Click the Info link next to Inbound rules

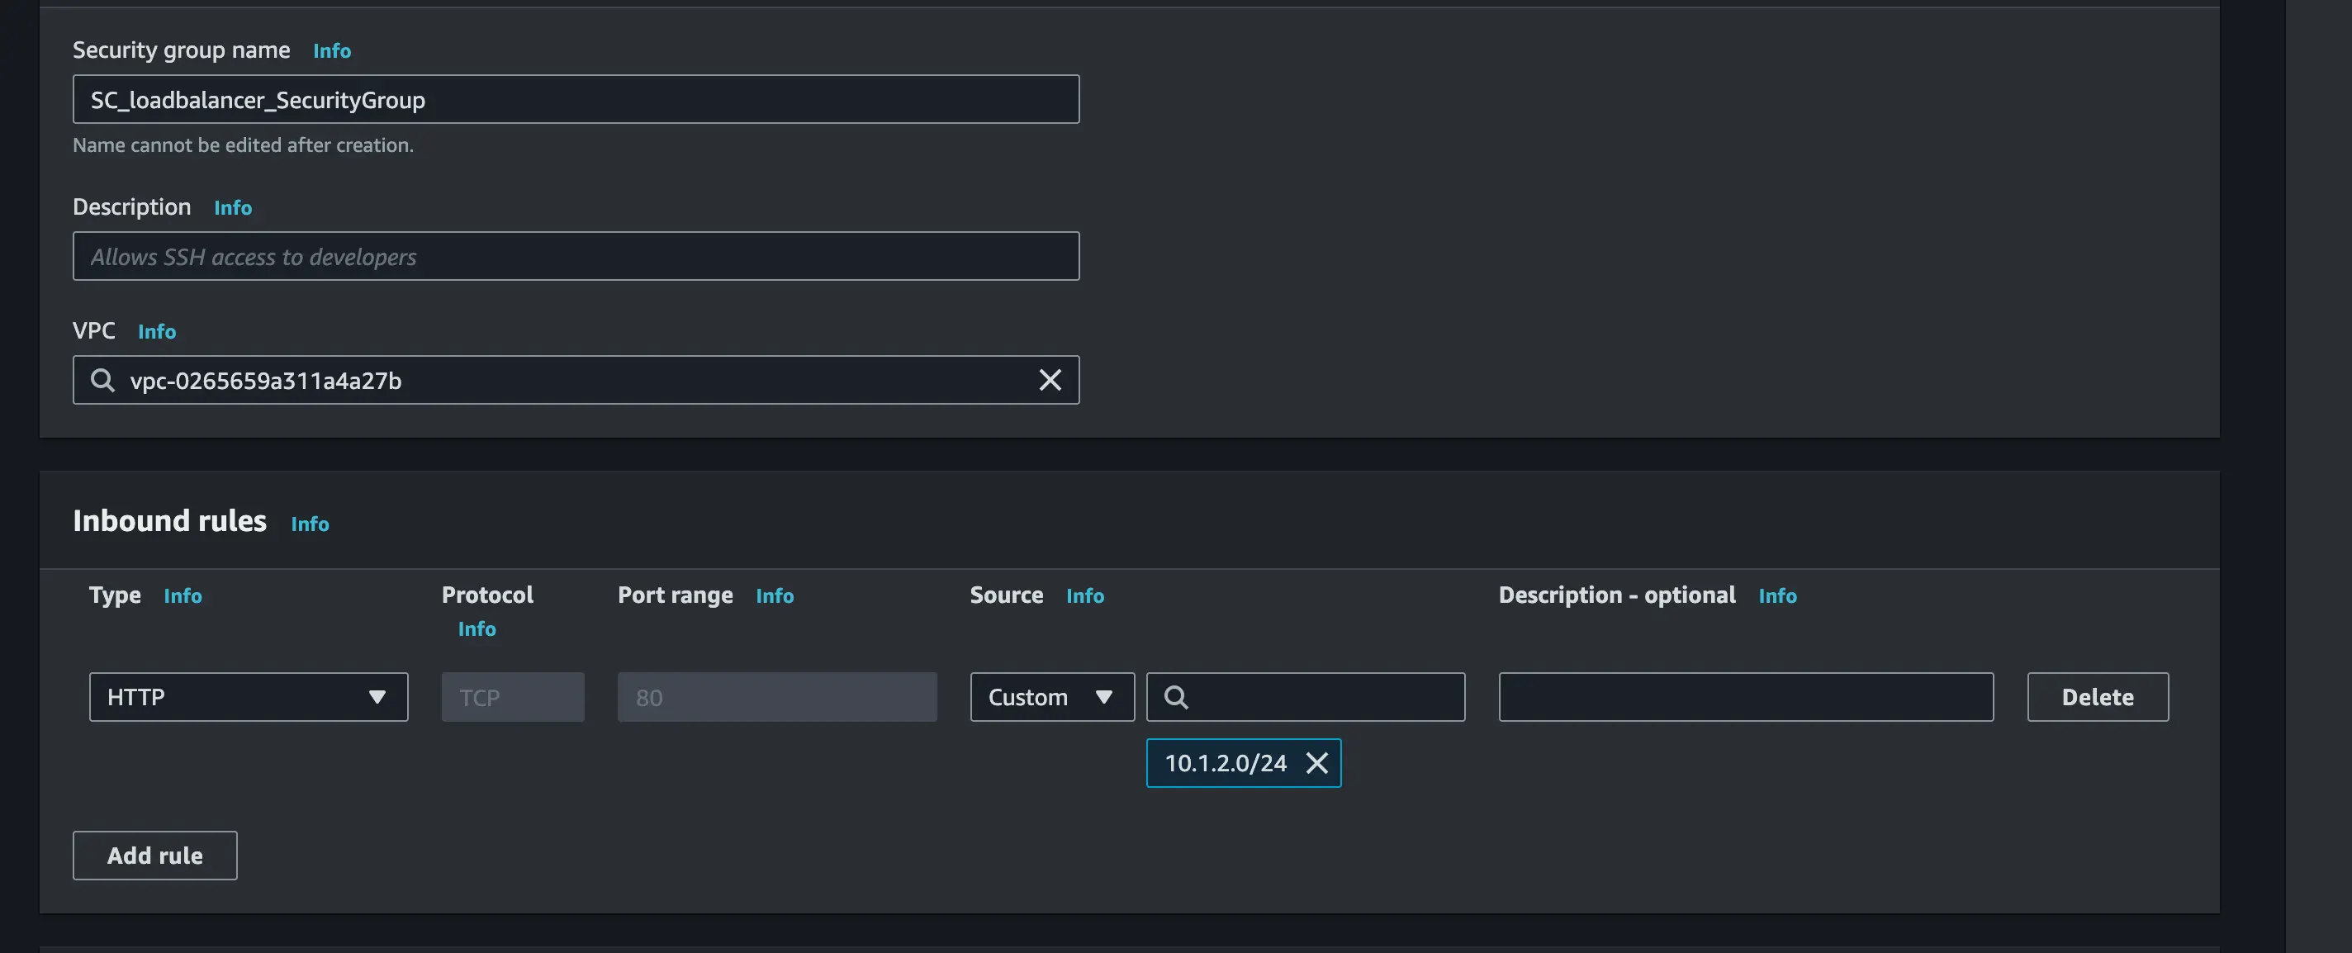(x=309, y=524)
